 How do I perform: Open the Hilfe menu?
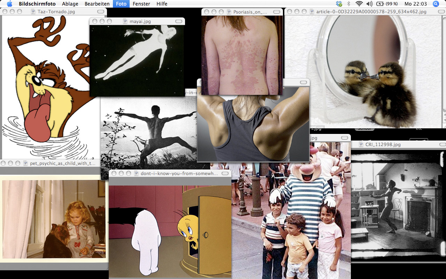click(162, 4)
